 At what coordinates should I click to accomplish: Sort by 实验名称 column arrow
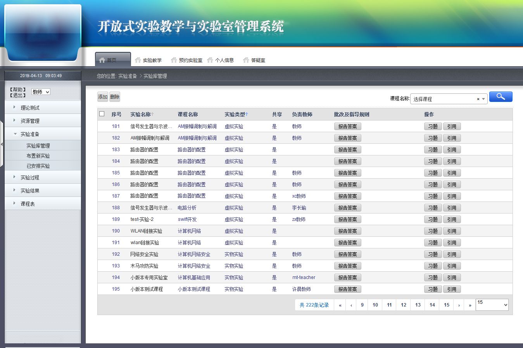click(152, 114)
